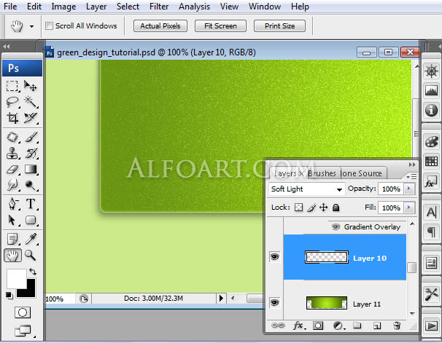
Task: Select the Pen tool
Action: pos(12,204)
